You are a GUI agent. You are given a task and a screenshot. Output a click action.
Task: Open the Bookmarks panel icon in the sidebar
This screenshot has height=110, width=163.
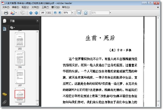point(5,29)
